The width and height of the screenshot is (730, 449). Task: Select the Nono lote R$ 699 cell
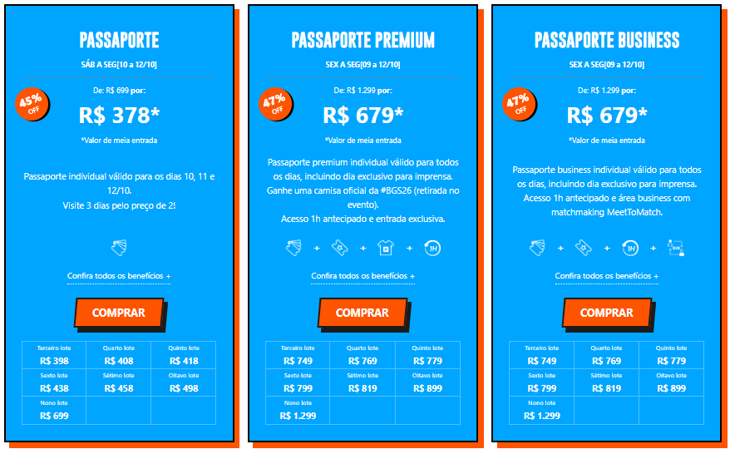[x=54, y=411]
